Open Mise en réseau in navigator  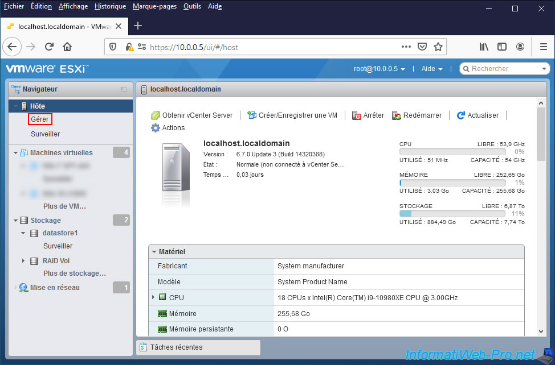[x=55, y=288]
